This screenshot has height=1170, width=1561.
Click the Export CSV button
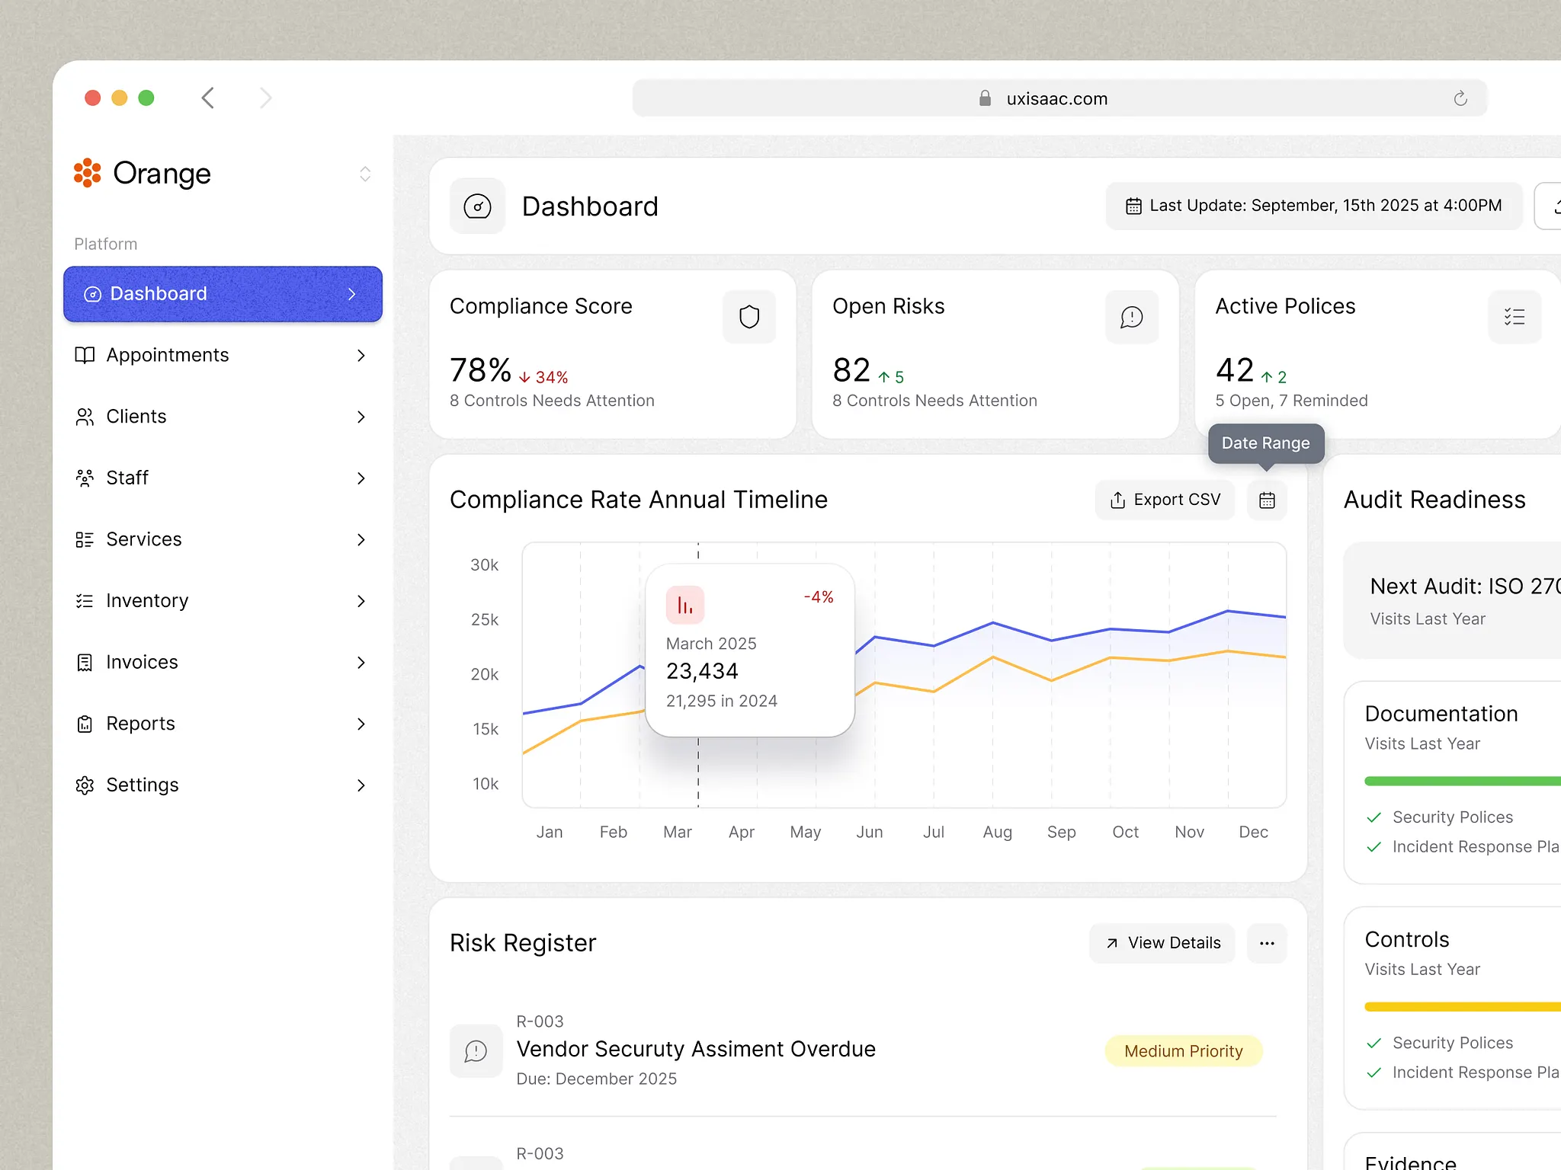[x=1165, y=500]
